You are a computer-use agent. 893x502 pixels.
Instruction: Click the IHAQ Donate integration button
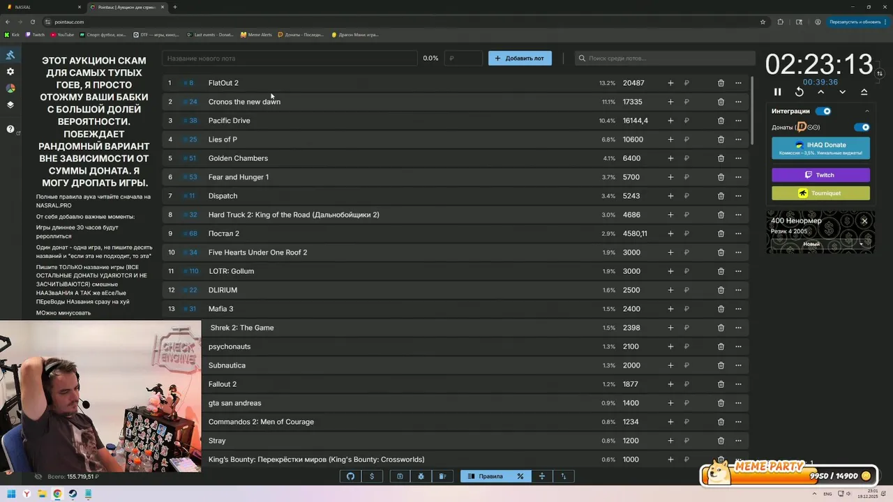coord(820,148)
